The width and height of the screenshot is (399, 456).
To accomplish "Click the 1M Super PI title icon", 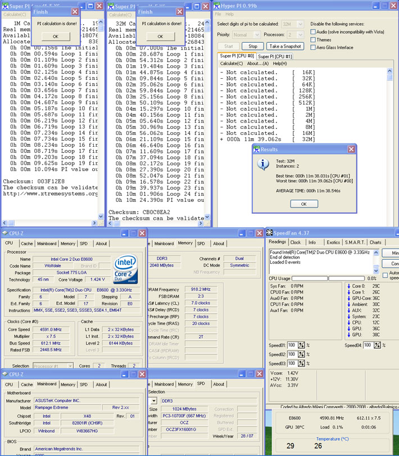I will 5,6.
